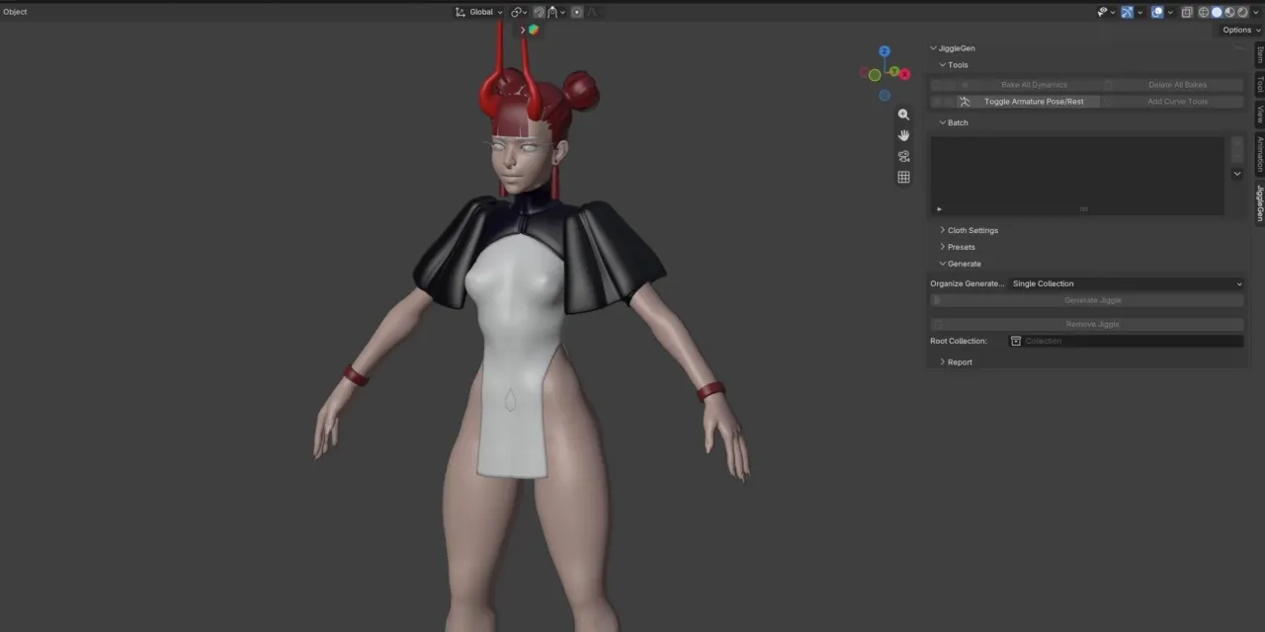Toggle camera view icon

[x=903, y=156]
